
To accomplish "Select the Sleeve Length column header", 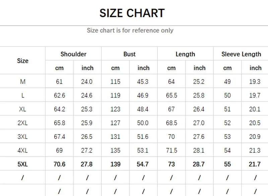I will [241, 54].
